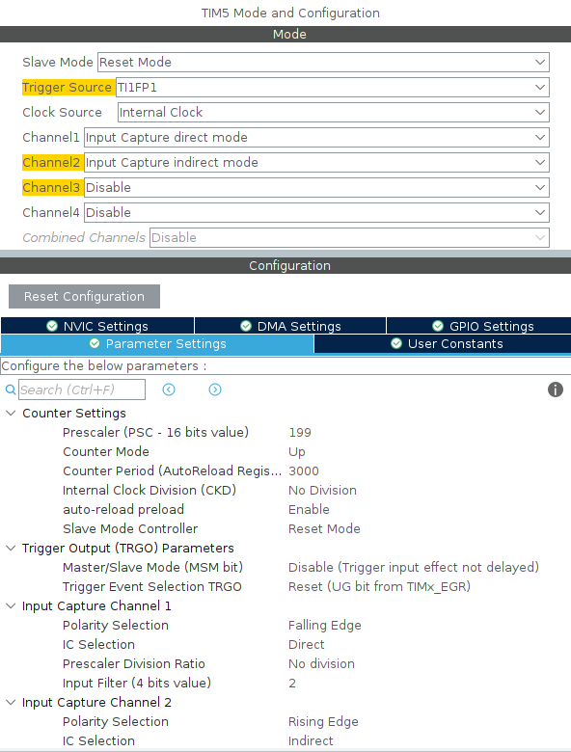The height and width of the screenshot is (752, 571).
Task: Open the Channel3 dropdown
Action: point(316,188)
